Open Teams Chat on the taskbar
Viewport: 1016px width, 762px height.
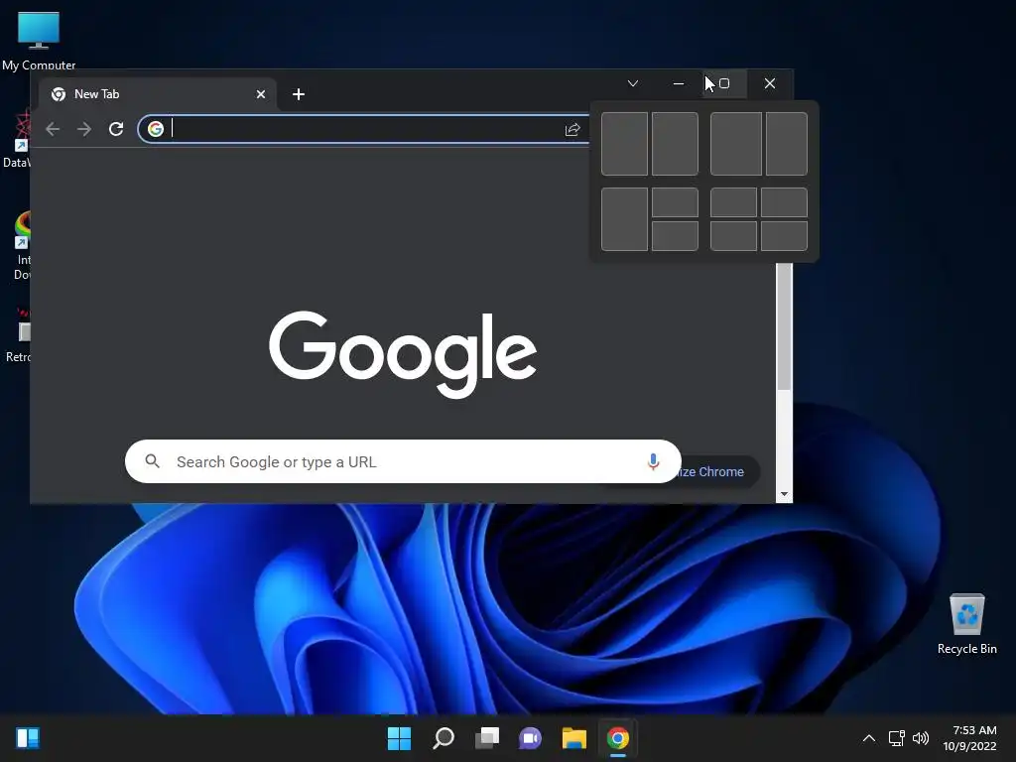click(x=530, y=738)
